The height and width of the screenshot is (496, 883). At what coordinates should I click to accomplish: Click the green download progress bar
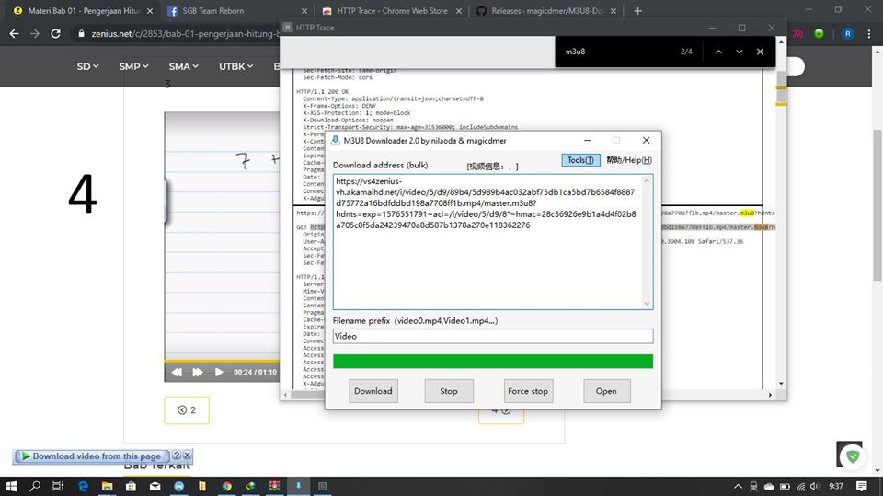pyautogui.click(x=493, y=362)
